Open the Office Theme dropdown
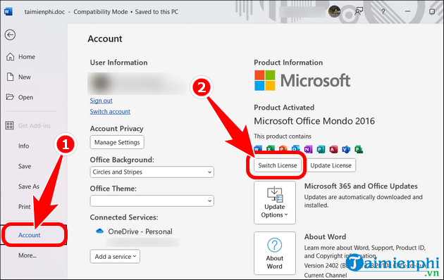444x280 pixels. 152,201
